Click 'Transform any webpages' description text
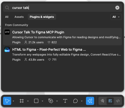This screenshot has width=125, height=108. click(67, 55)
